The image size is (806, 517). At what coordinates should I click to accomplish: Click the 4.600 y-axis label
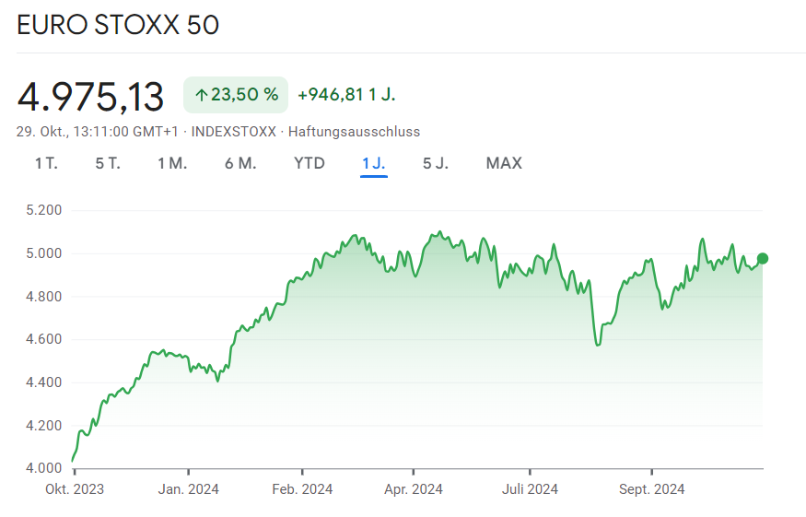(43, 339)
